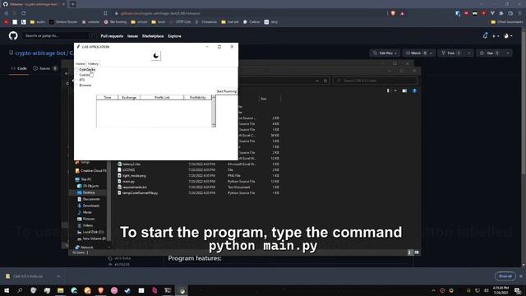Image resolution: width=526 pixels, height=296 pixels.
Task: Focus the GitHub search box
Action: pos(58,35)
